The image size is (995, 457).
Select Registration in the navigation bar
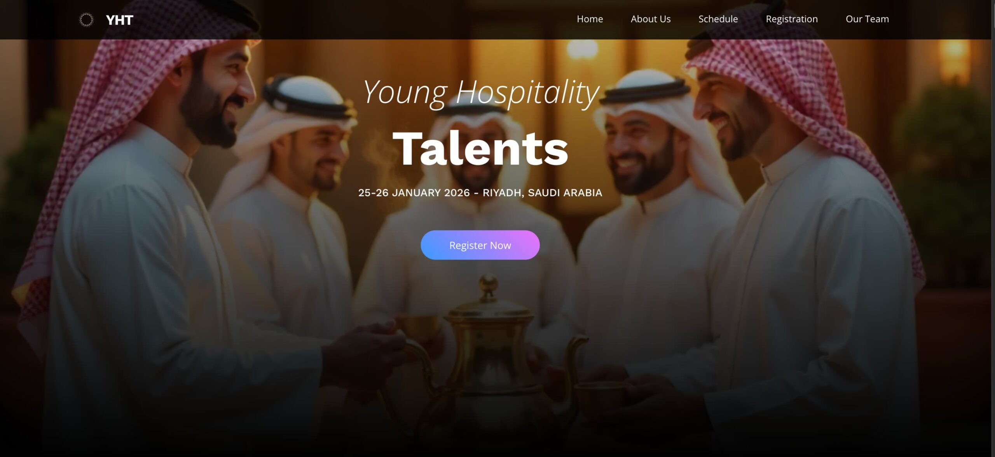[x=792, y=19]
